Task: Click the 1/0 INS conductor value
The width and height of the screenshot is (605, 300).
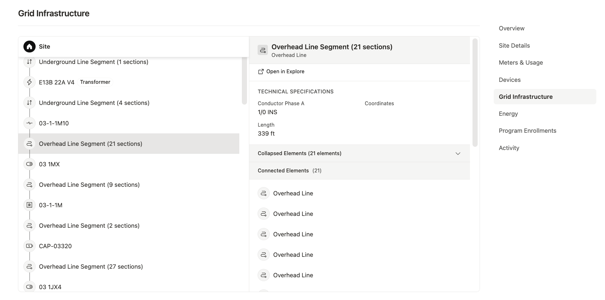Action: tap(268, 112)
